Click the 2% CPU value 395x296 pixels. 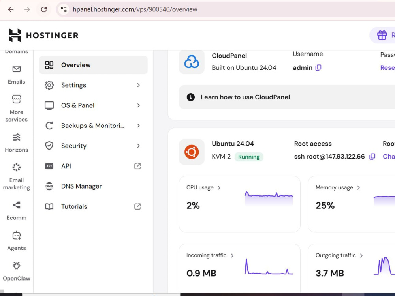pos(193,206)
